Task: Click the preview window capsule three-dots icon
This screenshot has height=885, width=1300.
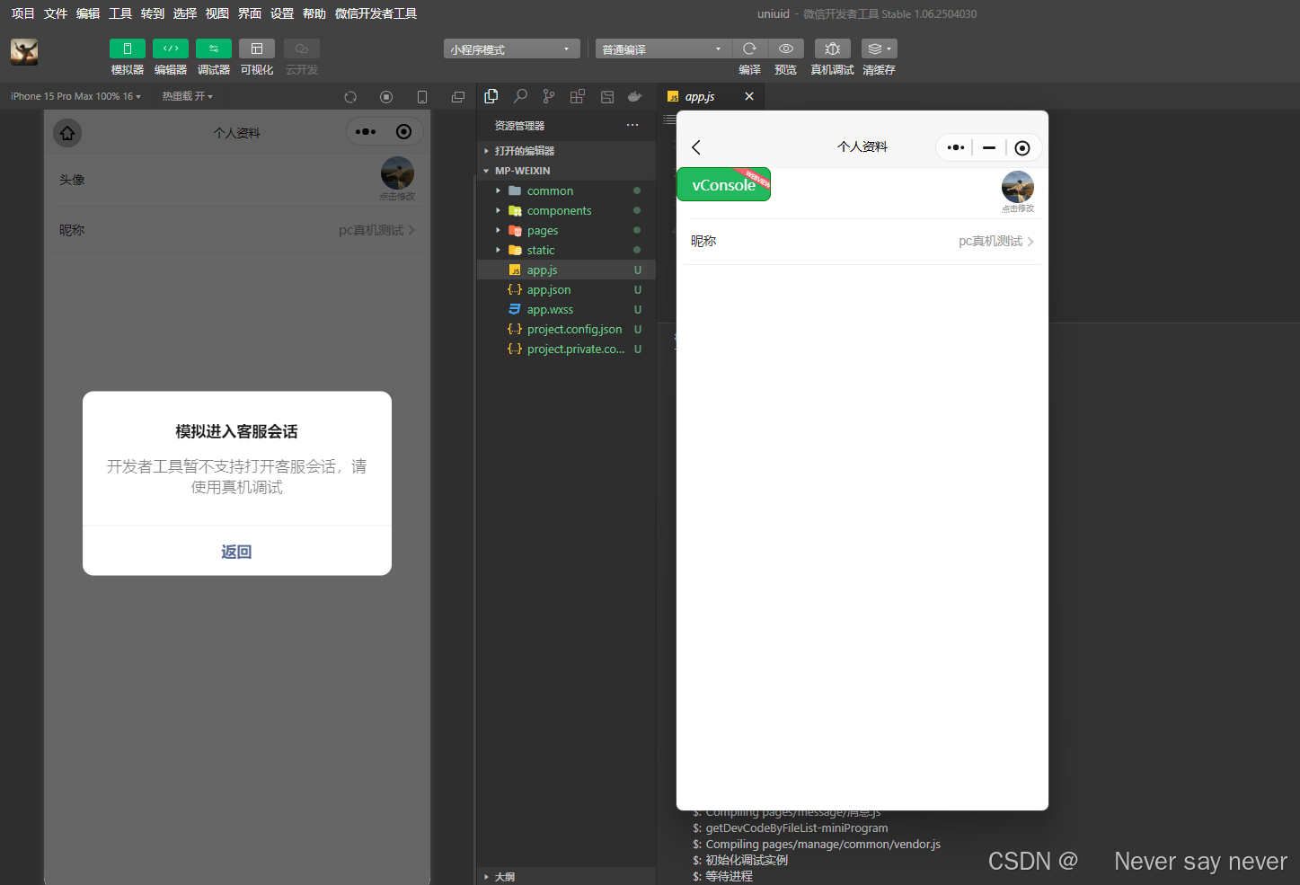Action: (956, 147)
